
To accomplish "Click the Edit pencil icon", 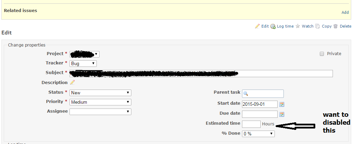I will point(257,26).
